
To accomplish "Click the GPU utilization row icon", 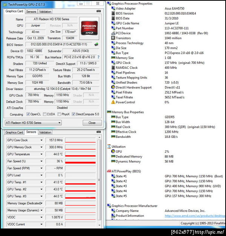I will point(113,151).
